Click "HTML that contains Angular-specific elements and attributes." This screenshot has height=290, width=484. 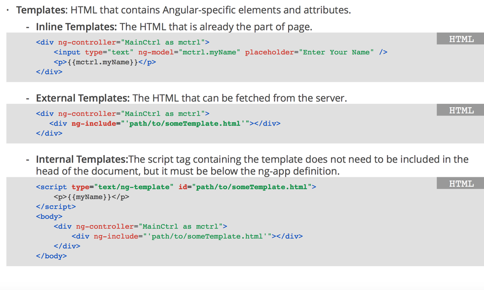coord(211,10)
